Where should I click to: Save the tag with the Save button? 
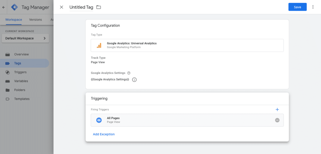(297, 7)
